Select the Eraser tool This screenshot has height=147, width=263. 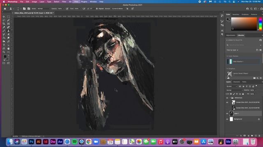click(8, 34)
